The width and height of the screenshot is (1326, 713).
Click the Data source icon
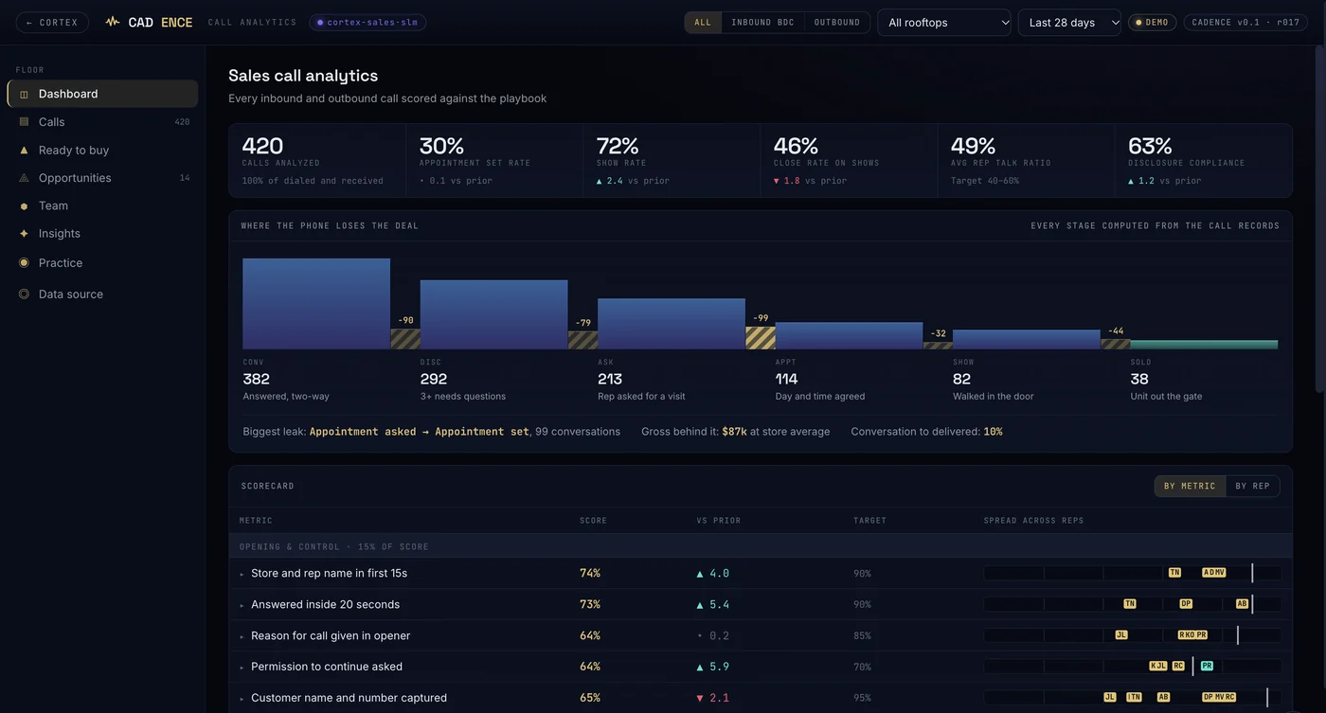coord(24,294)
